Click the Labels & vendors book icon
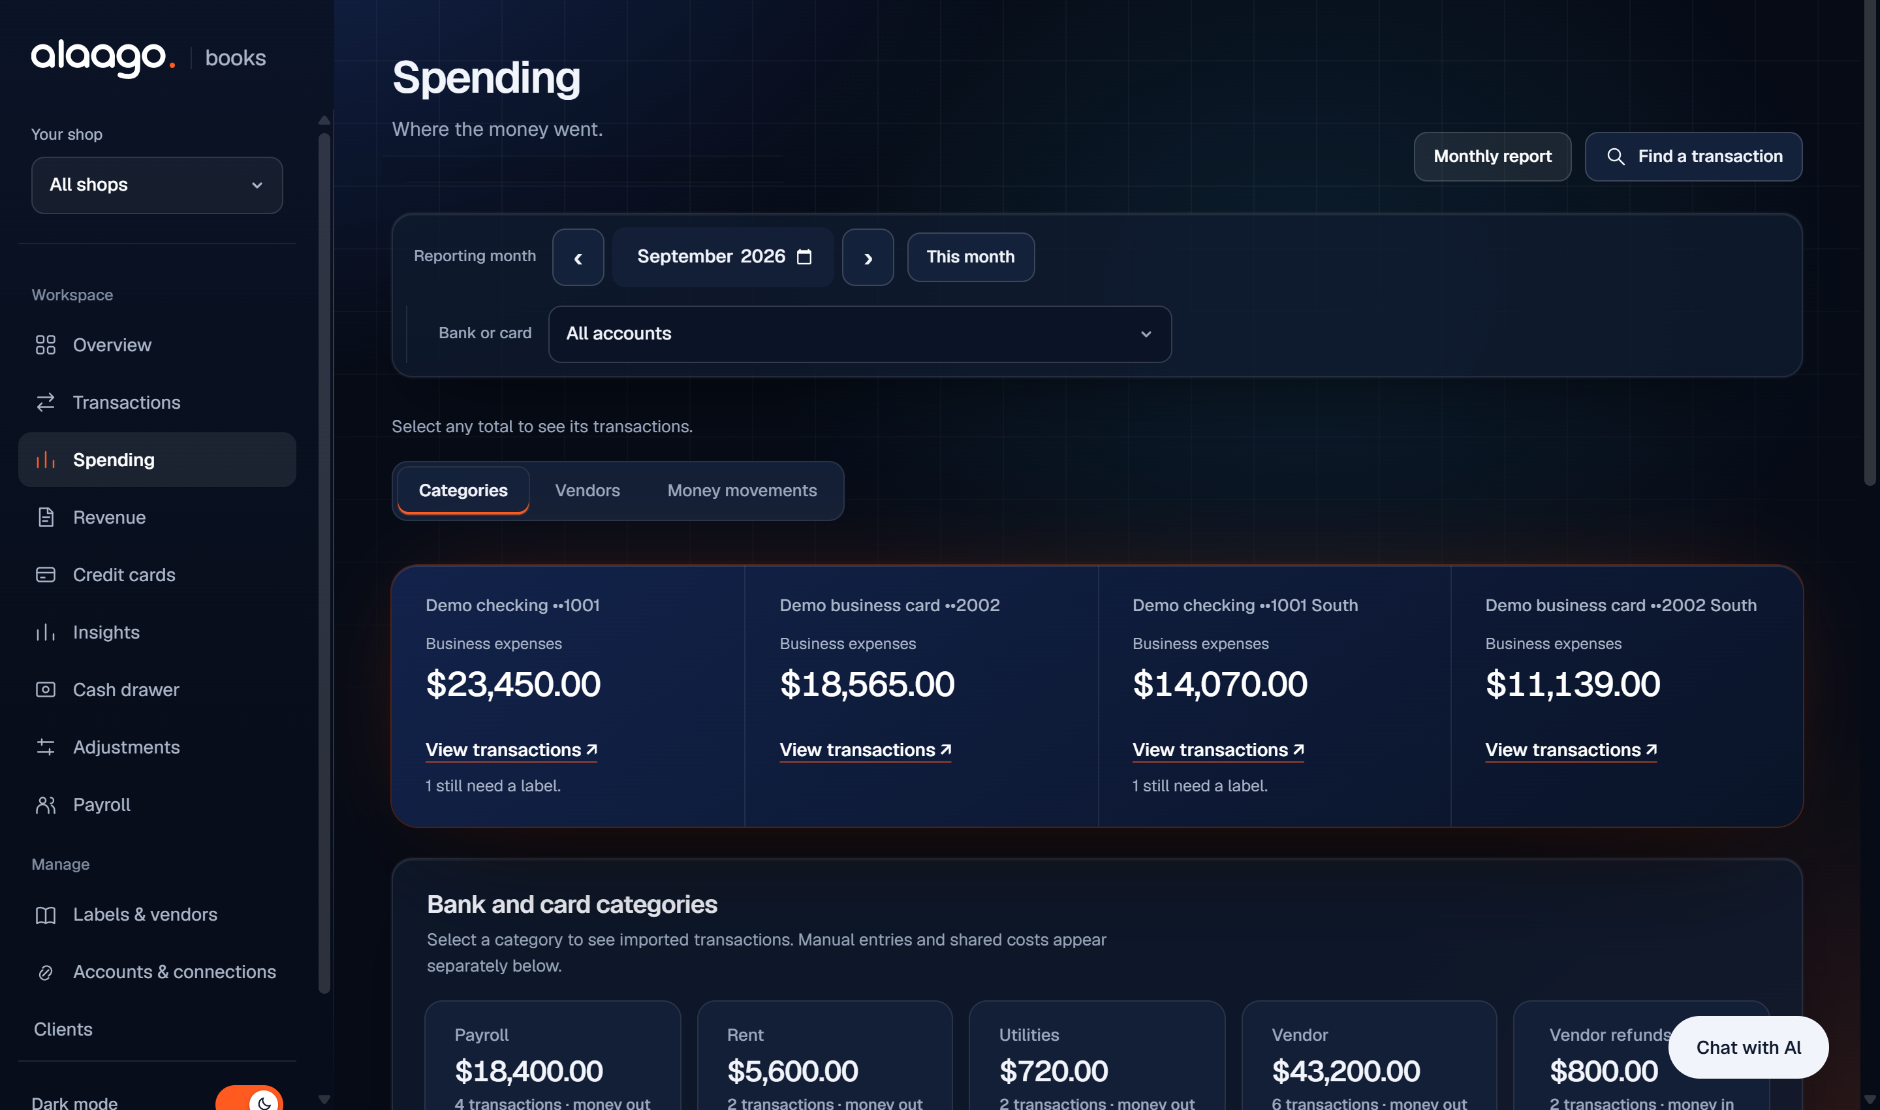Viewport: 1880px width, 1110px height. pos(46,915)
